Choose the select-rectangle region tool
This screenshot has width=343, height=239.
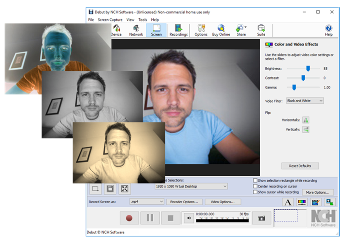96,189
